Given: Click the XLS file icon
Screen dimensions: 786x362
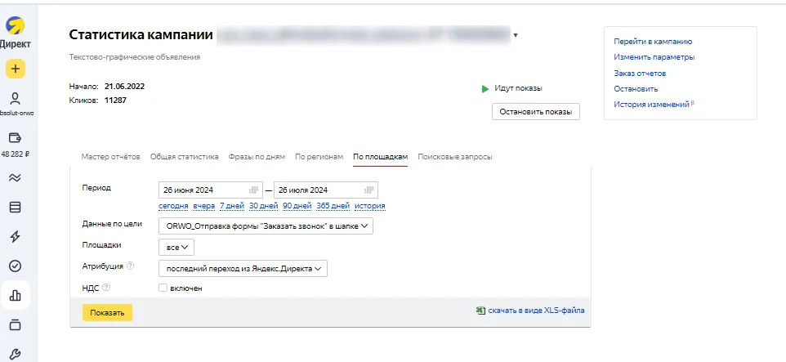Looking at the screenshot, I should point(480,311).
